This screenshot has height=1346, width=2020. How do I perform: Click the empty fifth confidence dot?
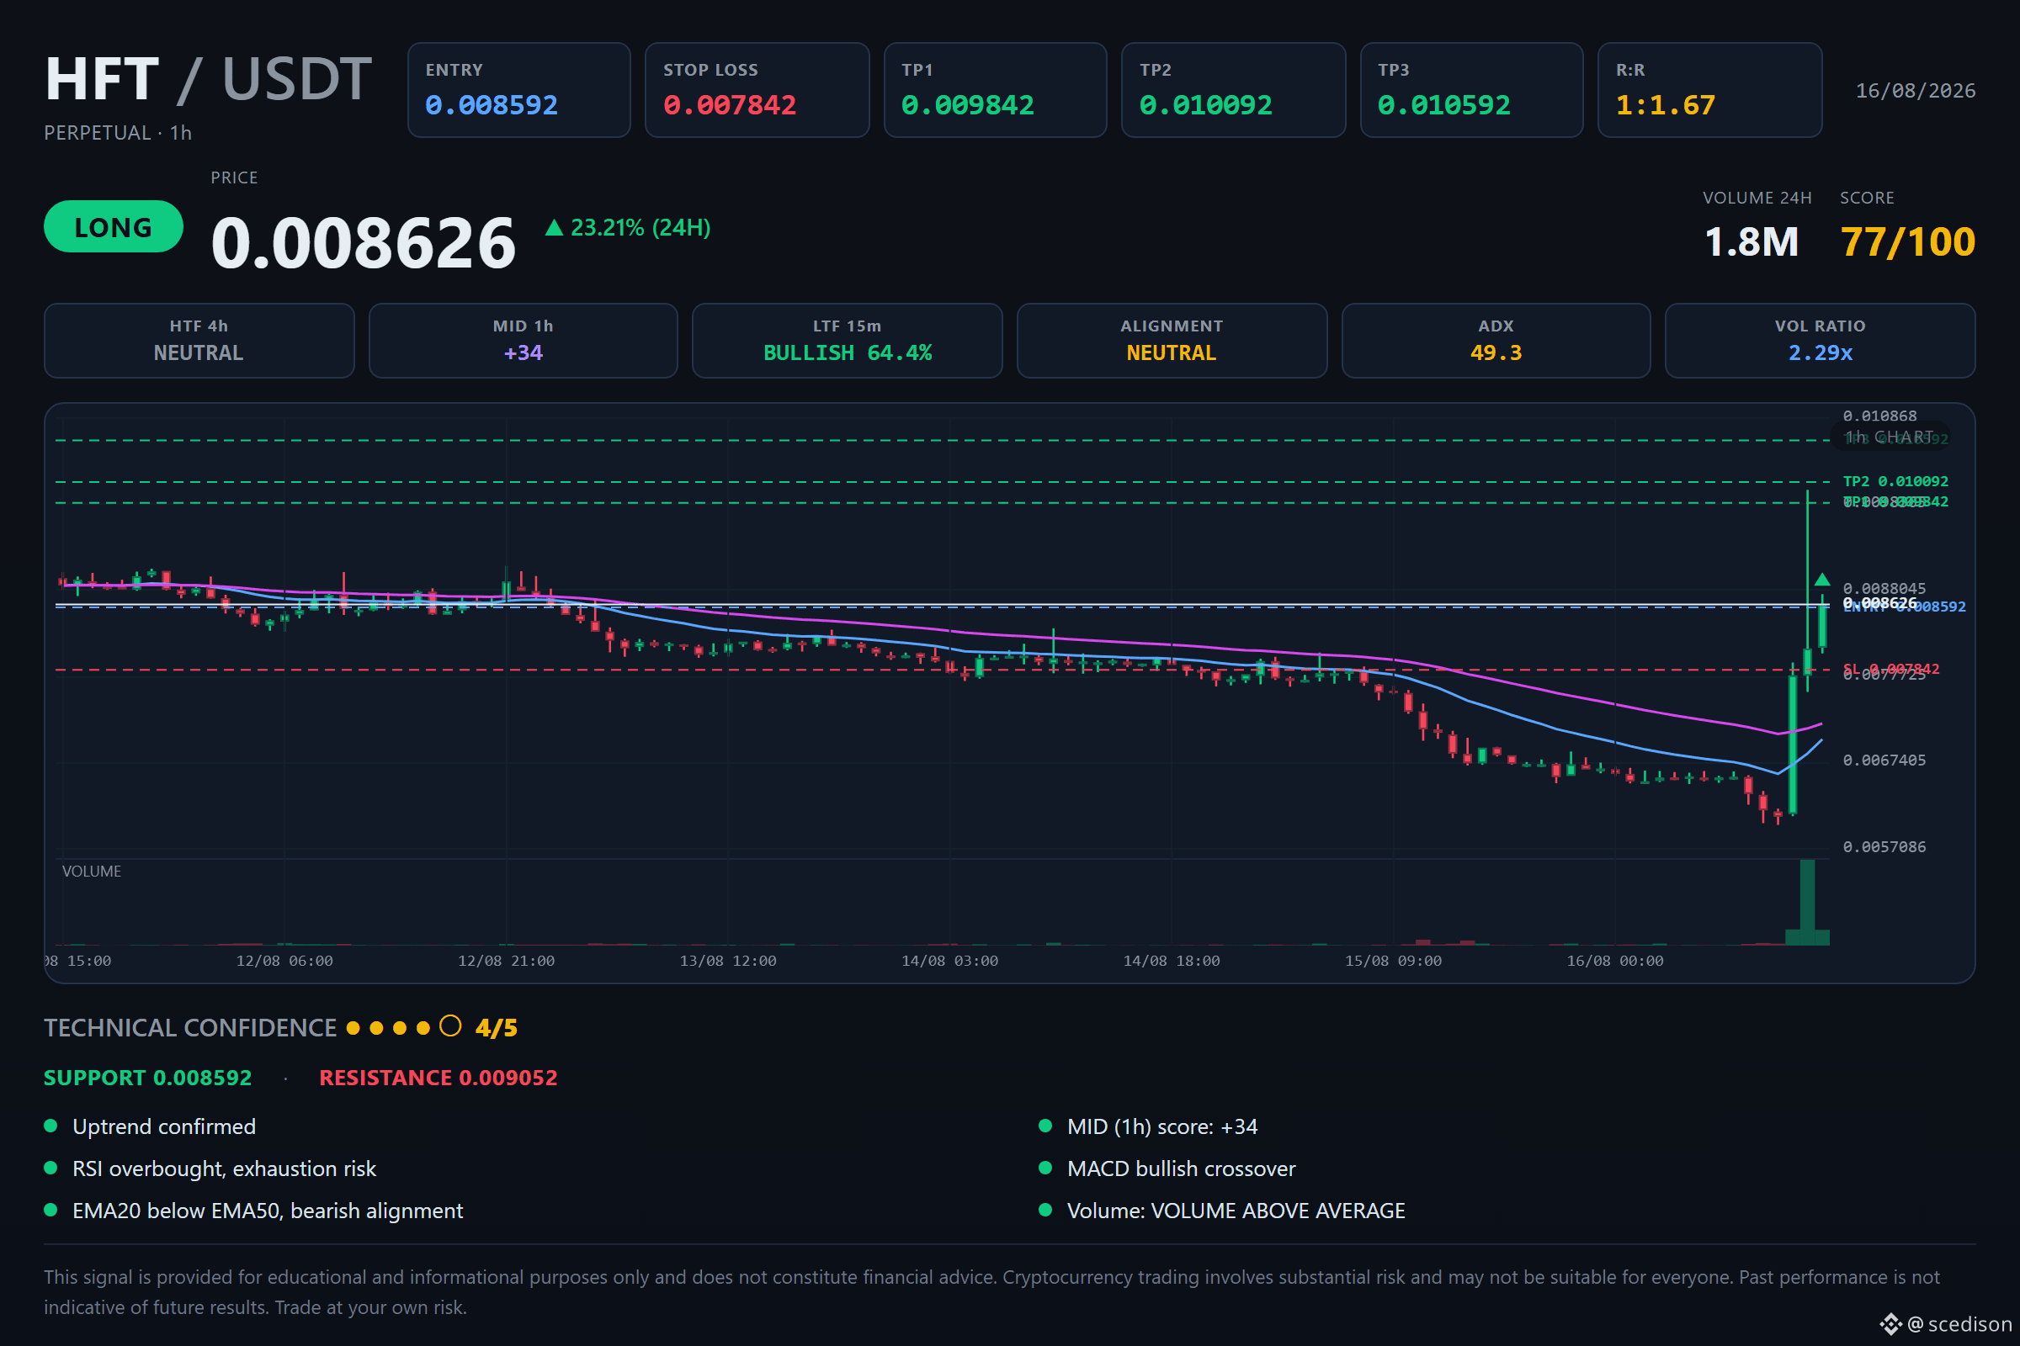pos(450,1026)
